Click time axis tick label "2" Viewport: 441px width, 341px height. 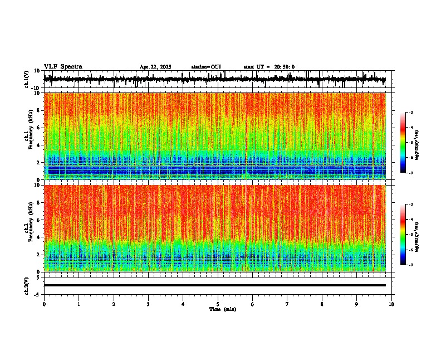(114, 304)
